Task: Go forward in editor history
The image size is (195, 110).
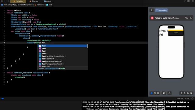Action: click(9, 1)
